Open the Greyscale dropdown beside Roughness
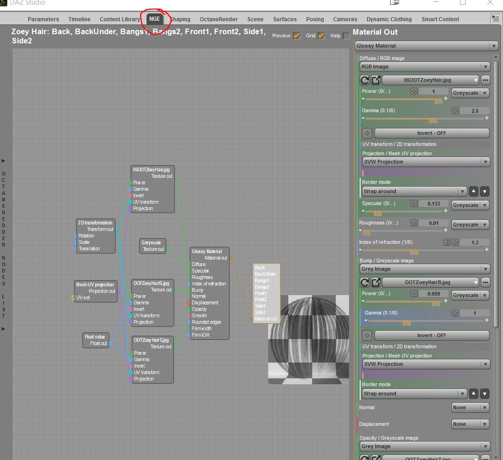 [x=470, y=224]
